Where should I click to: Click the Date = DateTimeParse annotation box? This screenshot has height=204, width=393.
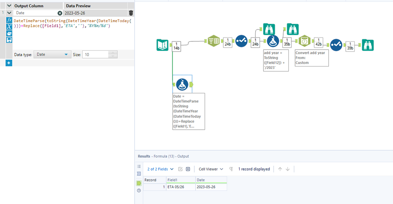(x=189, y=111)
